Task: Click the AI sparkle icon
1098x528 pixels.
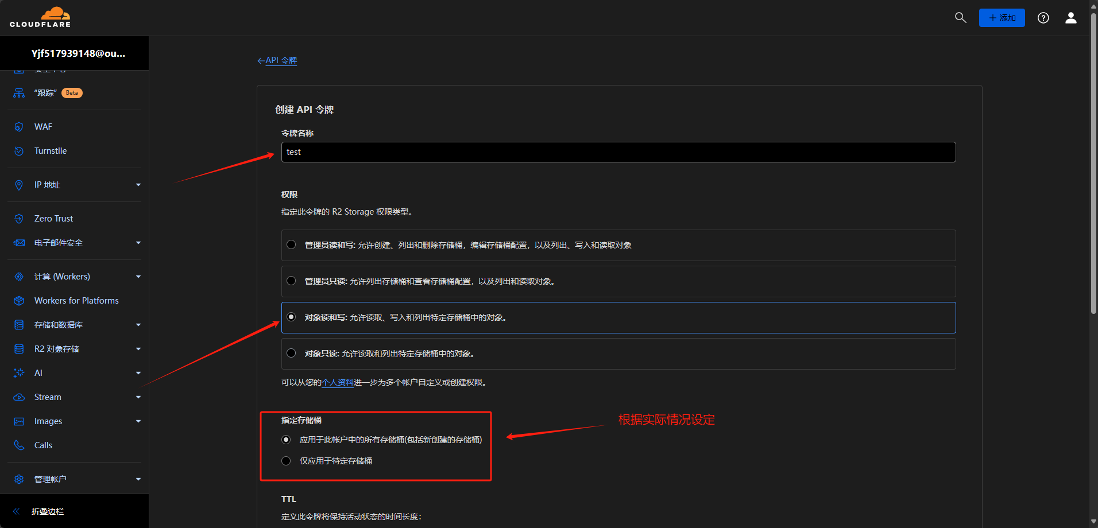Action: point(19,373)
